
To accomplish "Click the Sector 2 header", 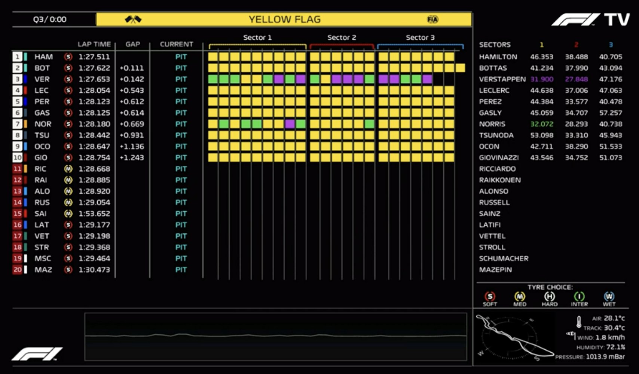I will (342, 37).
